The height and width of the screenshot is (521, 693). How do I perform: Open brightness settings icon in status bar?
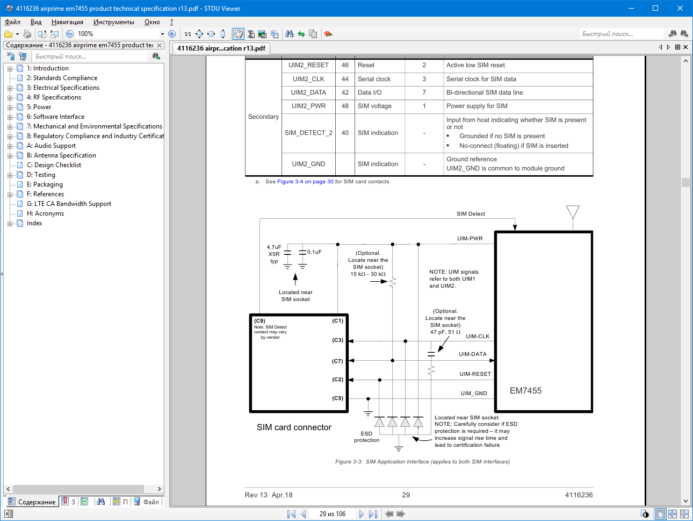[645, 514]
